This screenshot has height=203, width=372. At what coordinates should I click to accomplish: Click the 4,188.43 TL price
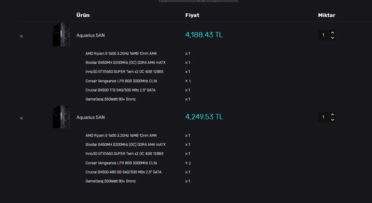click(204, 35)
